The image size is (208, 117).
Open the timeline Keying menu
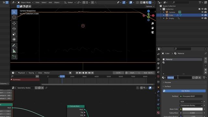32,73
